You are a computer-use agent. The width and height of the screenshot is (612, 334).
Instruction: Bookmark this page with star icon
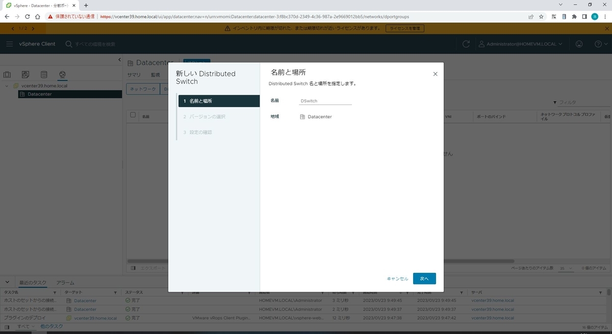[541, 16]
